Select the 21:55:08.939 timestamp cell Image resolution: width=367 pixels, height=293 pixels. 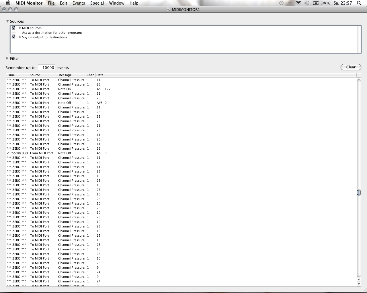[x=17, y=153]
